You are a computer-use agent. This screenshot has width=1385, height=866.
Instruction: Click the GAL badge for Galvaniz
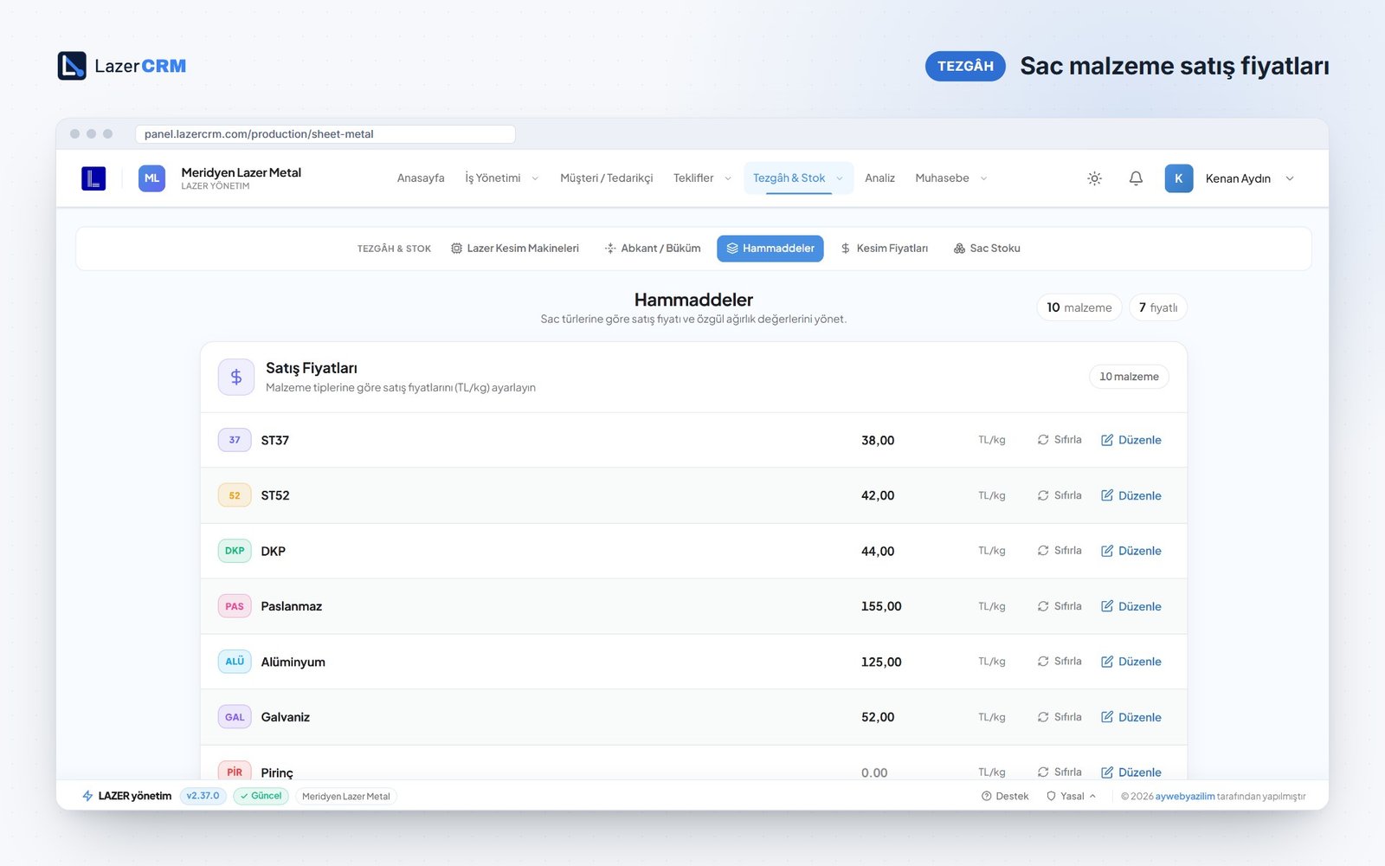[235, 717]
